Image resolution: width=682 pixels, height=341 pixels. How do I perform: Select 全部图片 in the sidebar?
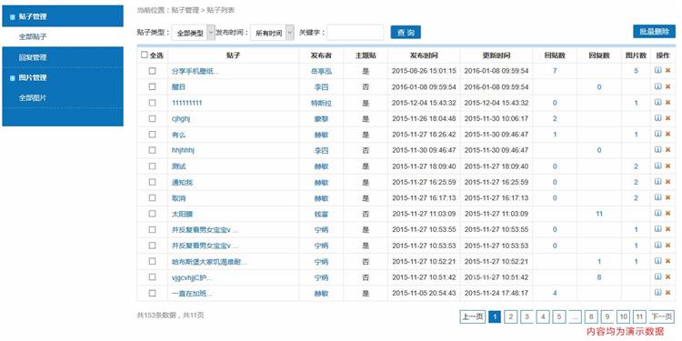click(33, 98)
